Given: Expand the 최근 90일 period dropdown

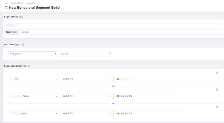Looking at the screenshot, I should tap(85, 54).
